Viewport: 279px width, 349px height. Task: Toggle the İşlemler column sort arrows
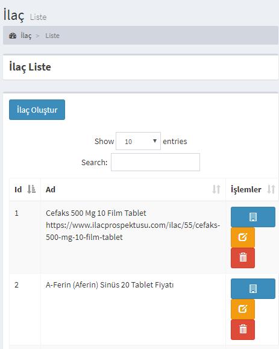coord(271,189)
